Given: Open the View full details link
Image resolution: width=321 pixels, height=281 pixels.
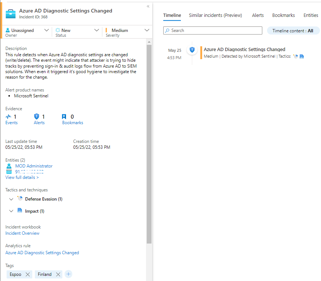Looking at the screenshot, I should click(x=22, y=177).
